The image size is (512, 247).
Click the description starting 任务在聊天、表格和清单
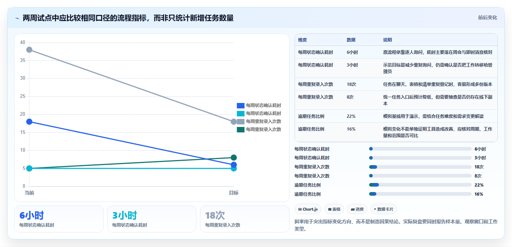point(438,84)
